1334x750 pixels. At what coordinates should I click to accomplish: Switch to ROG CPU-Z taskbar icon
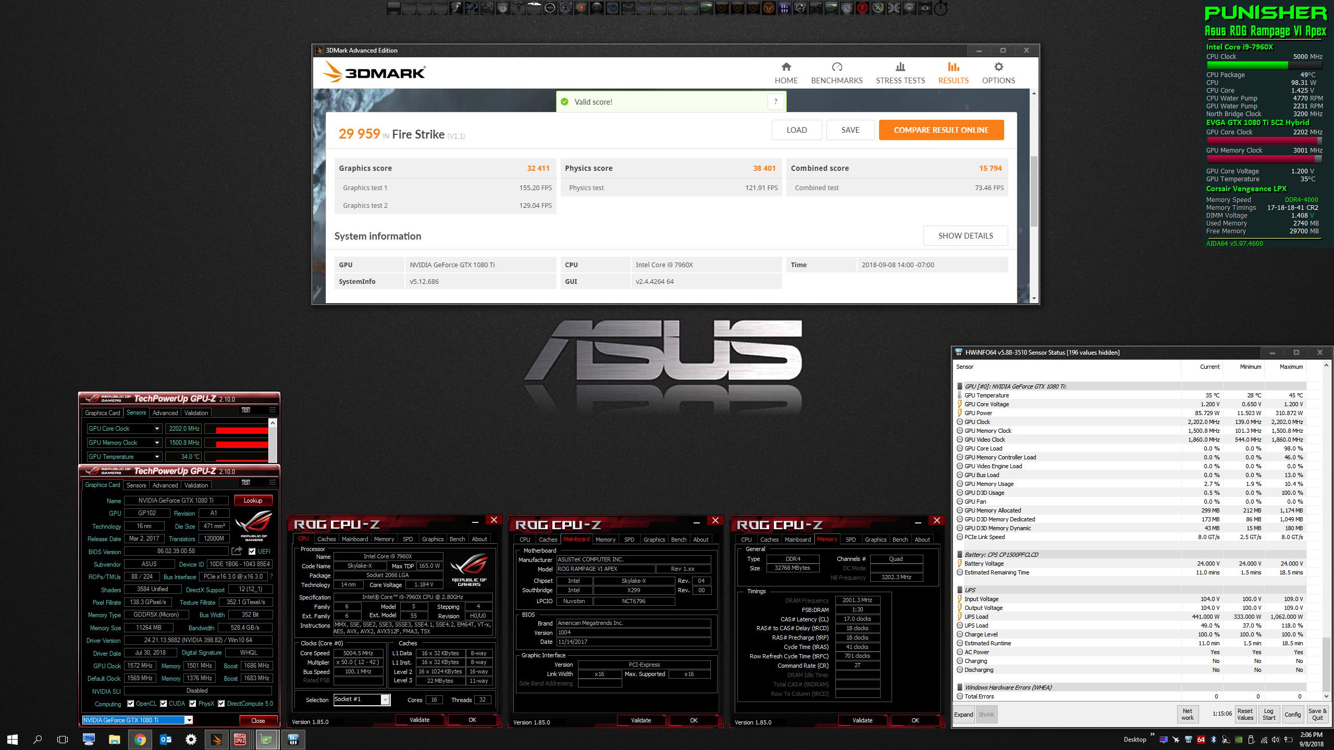point(240,740)
